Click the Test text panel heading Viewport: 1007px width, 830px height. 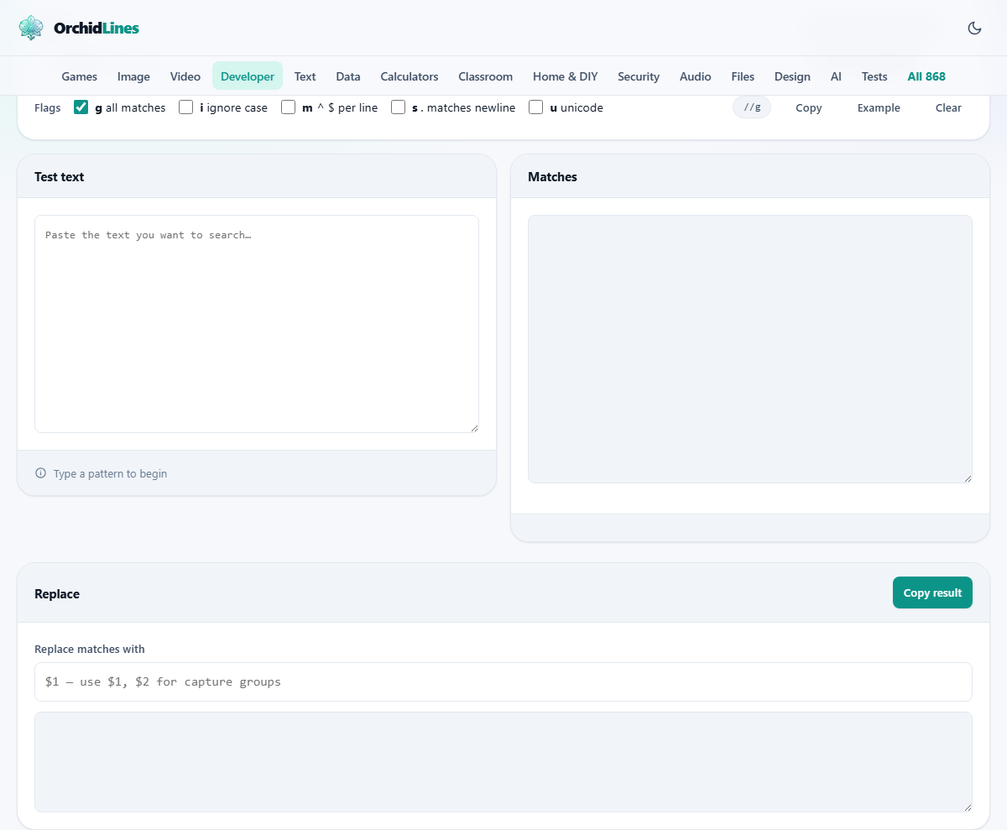pos(59,176)
